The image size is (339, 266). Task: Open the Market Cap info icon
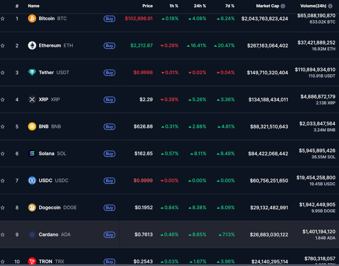[x=283, y=6]
